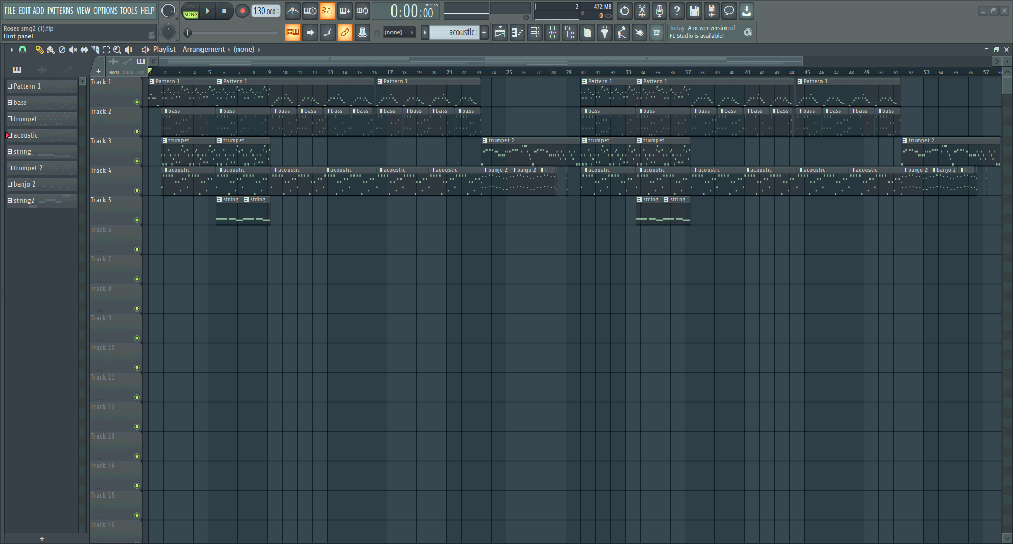
Task: Expand the playlist options menu arrow
Action: [x=11, y=50]
